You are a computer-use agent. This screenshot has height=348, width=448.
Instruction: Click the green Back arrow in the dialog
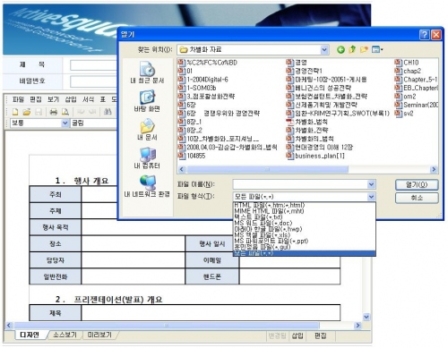pyautogui.click(x=340, y=49)
